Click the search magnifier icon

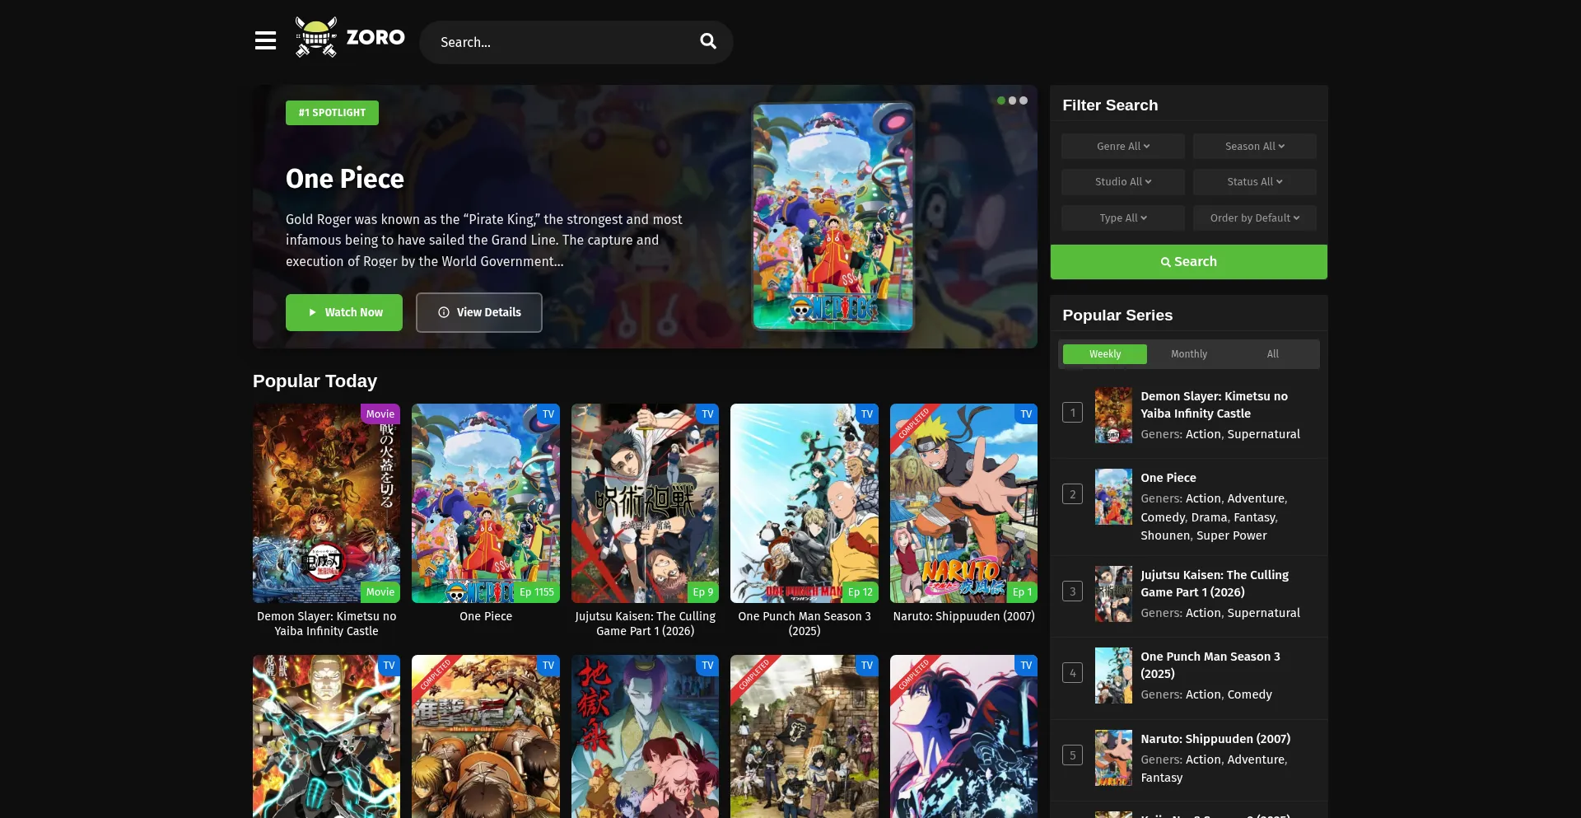[x=708, y=41]
